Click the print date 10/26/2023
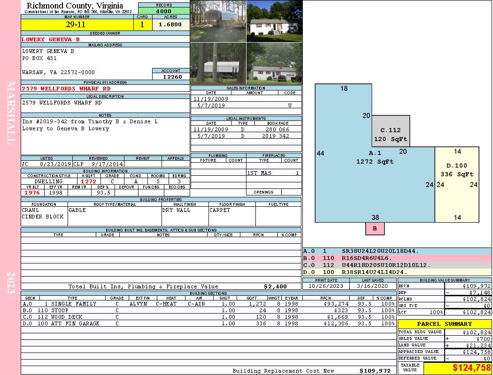Screen dimensions: 493x375 326,286
